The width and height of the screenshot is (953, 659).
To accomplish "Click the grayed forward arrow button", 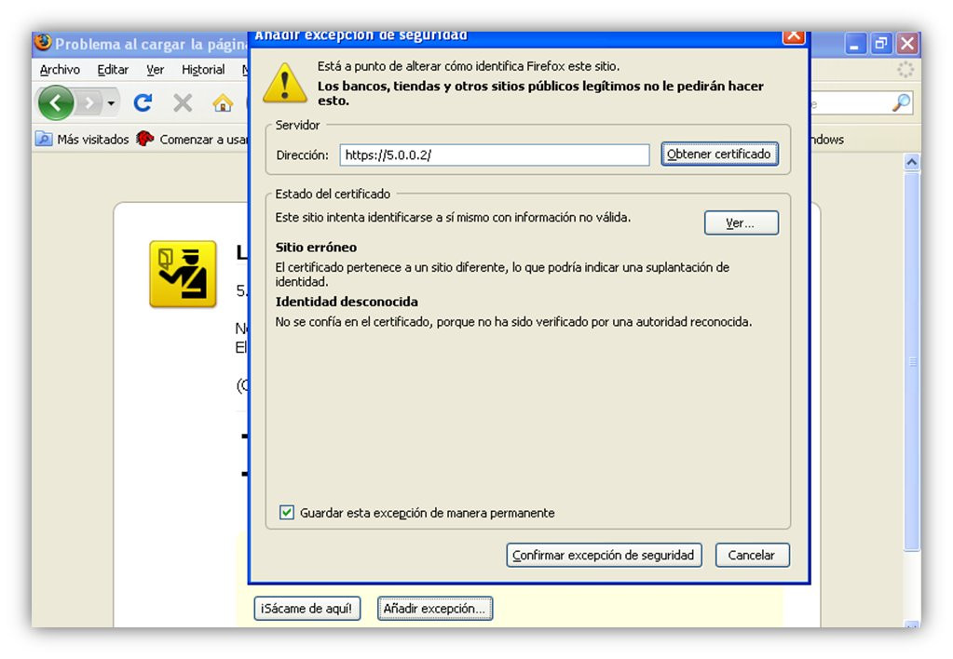I will point(89,103).
